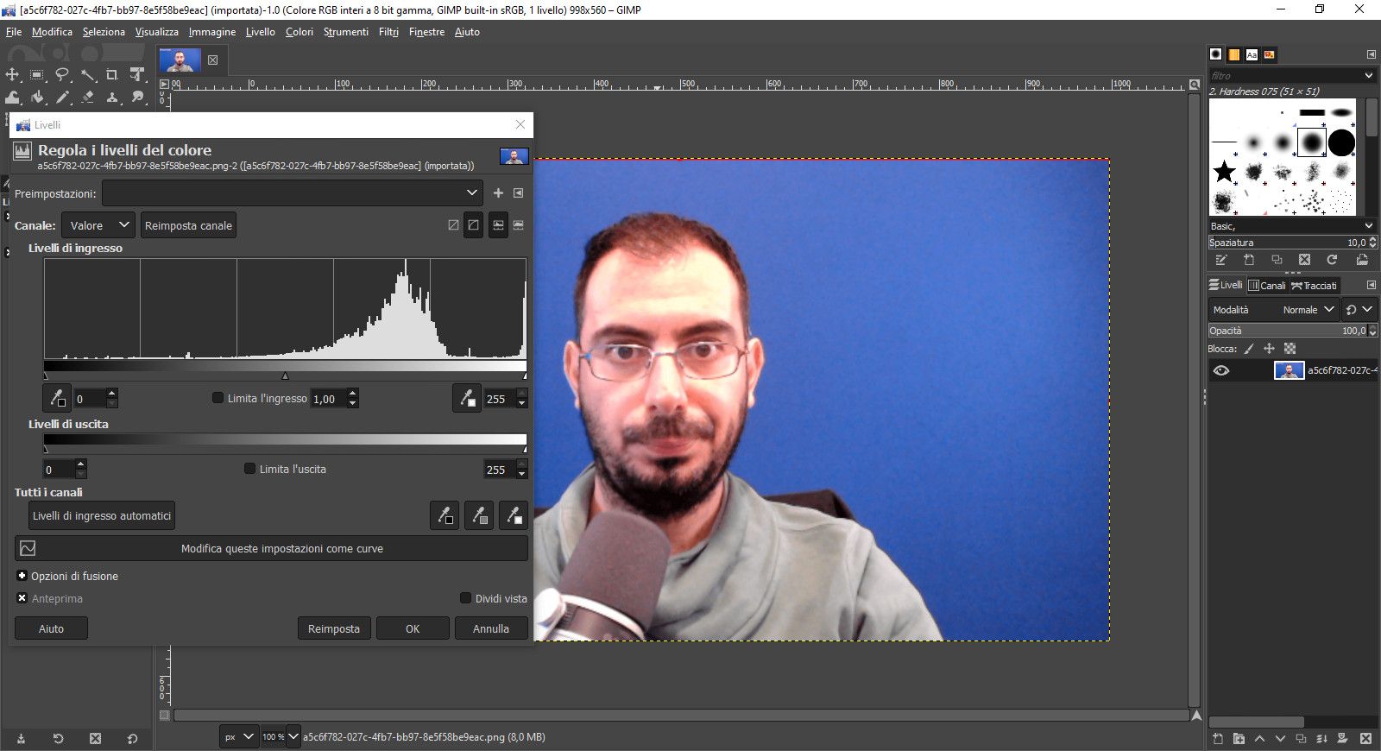Enable Limita l'uscita checkbox
The width and height of the screenshot is (1381, 751).
point(249,469)
